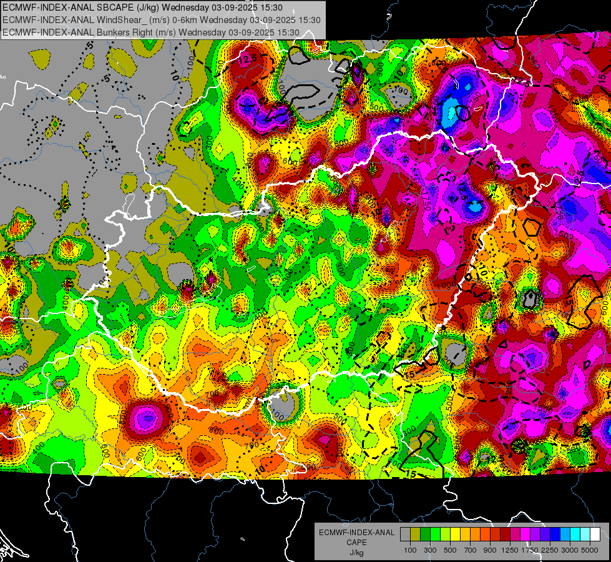Screen dimensions: 611x562
Task: Click the WindShear_ 0-6km title line
Action: 161,20
